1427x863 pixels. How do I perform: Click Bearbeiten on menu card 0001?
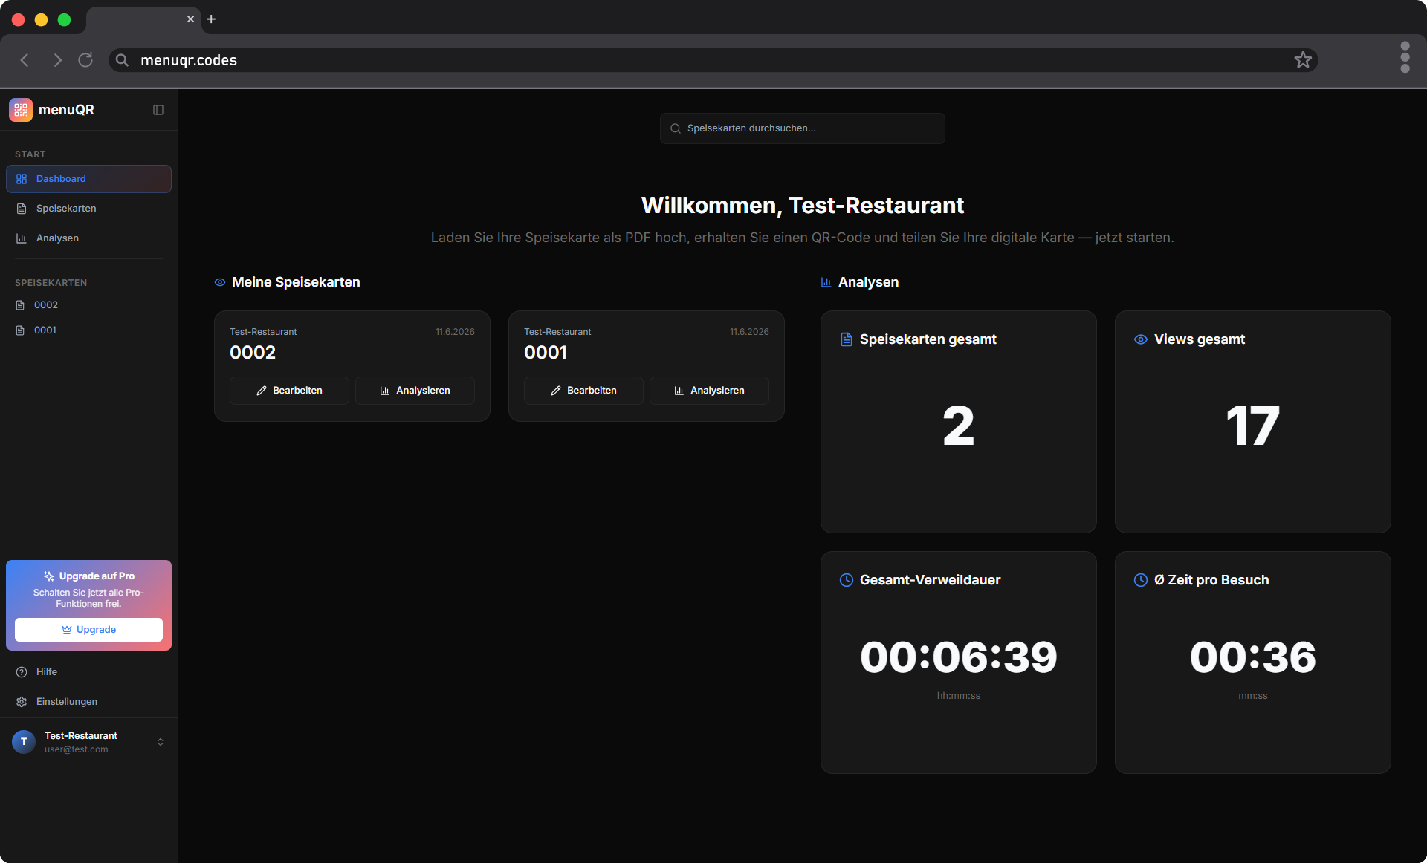[583, 391]
